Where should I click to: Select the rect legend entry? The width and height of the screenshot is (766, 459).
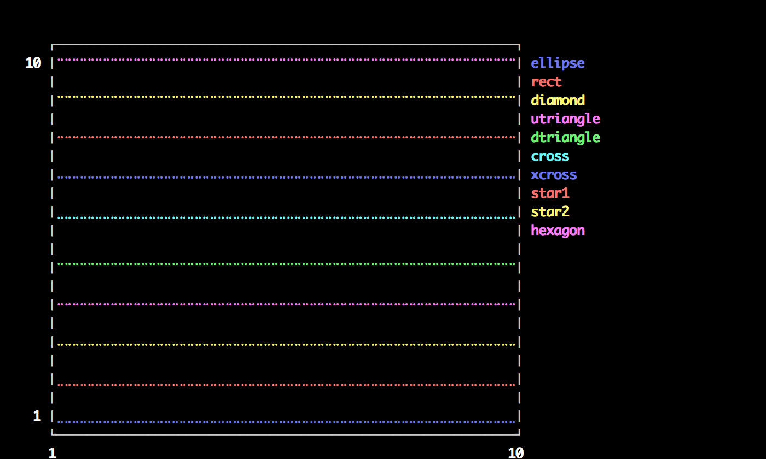click(546, 82)
